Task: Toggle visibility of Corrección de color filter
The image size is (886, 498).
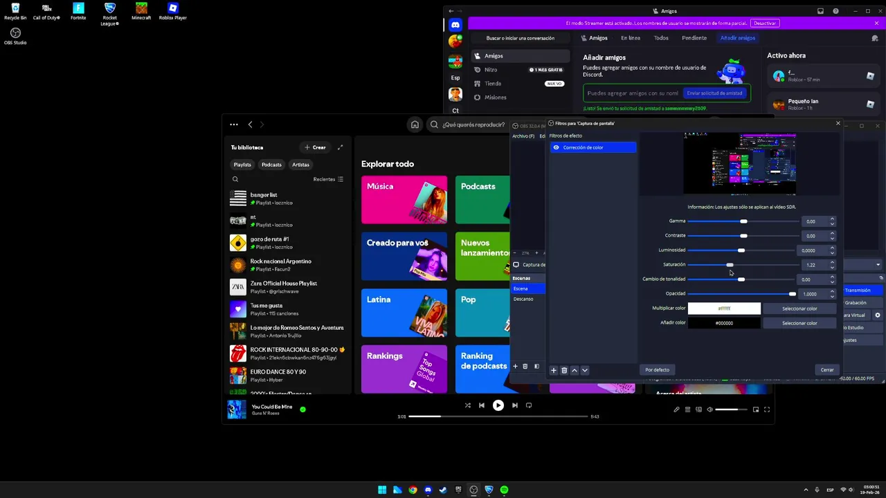Action: tap(556, 147)
